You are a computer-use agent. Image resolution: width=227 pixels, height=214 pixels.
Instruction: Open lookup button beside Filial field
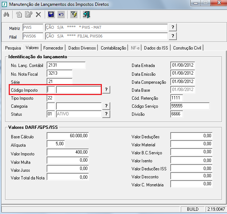pos(173,36)
